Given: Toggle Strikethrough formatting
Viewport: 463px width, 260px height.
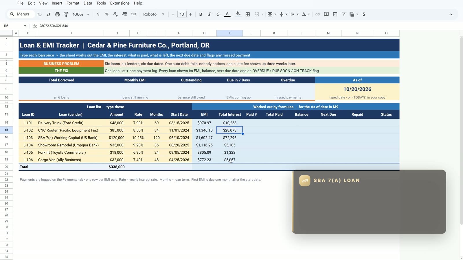Looking at the screenshot, I should point(218,14).
